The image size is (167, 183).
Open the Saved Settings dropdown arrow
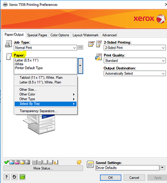162,168
